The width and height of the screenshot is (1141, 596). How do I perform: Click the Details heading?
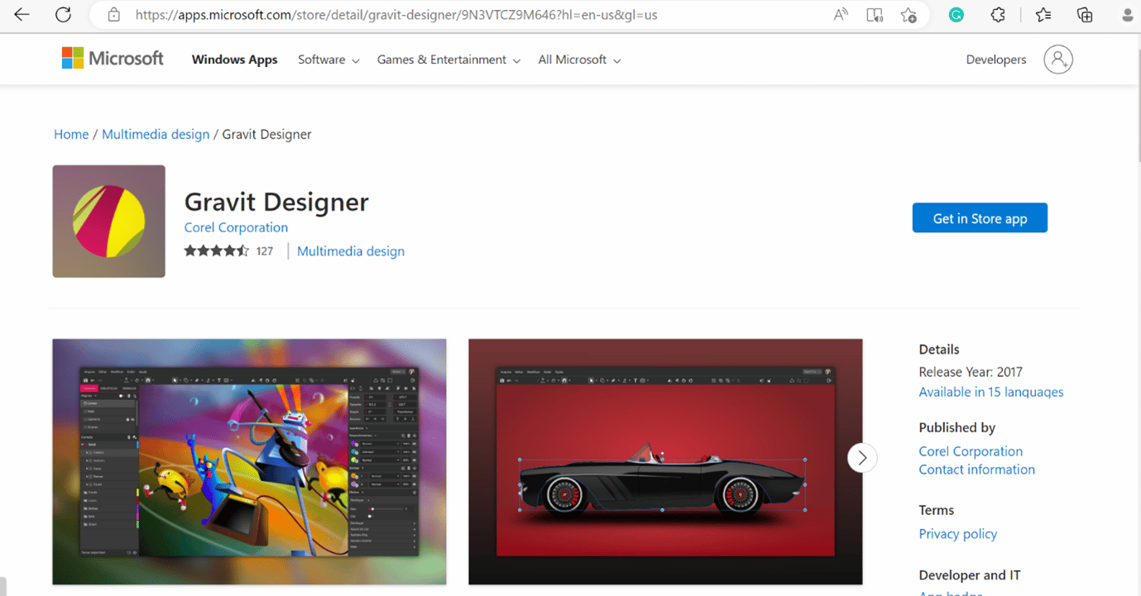(x=939, y=350)
